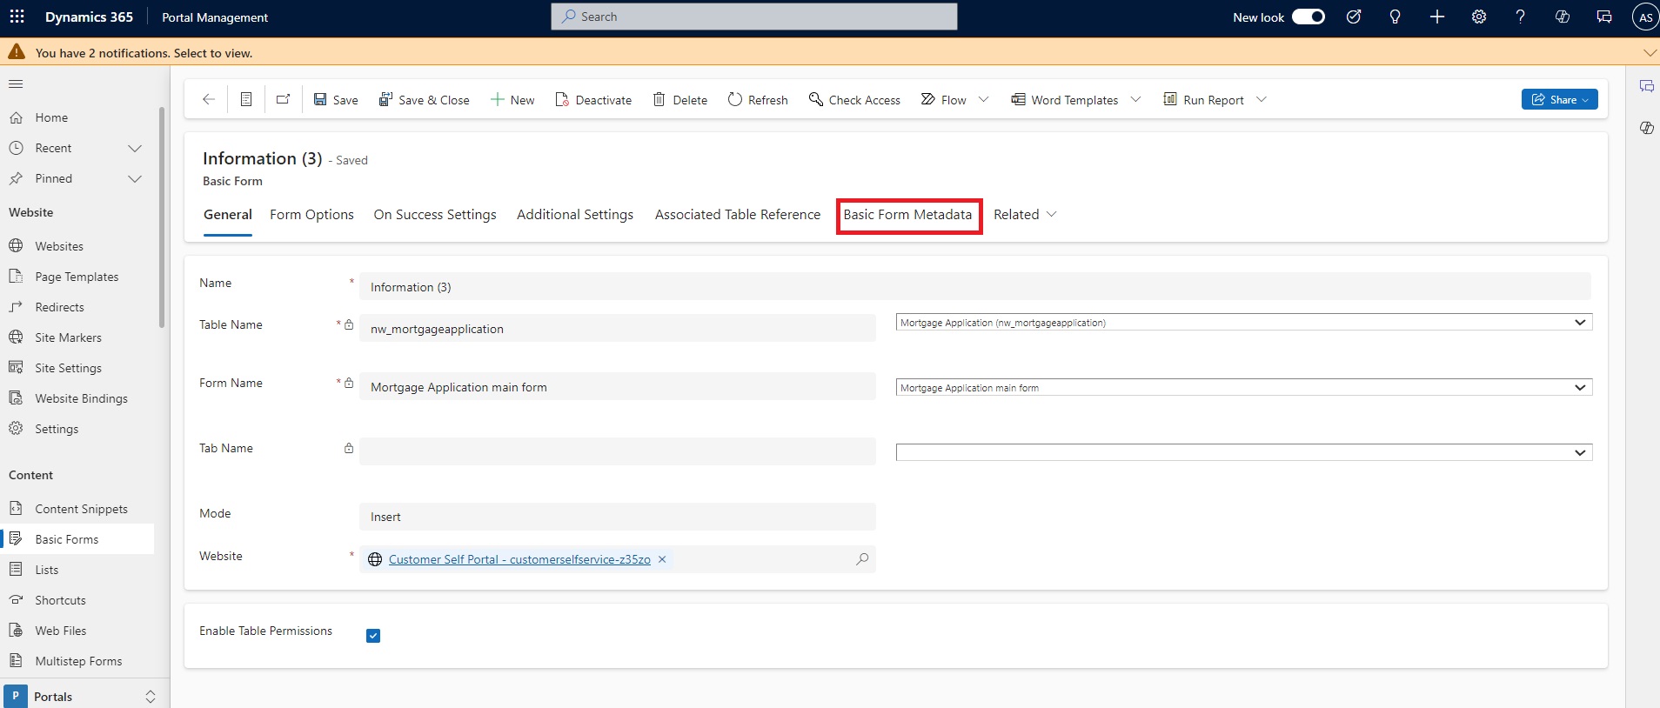Open the Form Options tab
The image size is (1660, 708).
(x=311, y=215)
